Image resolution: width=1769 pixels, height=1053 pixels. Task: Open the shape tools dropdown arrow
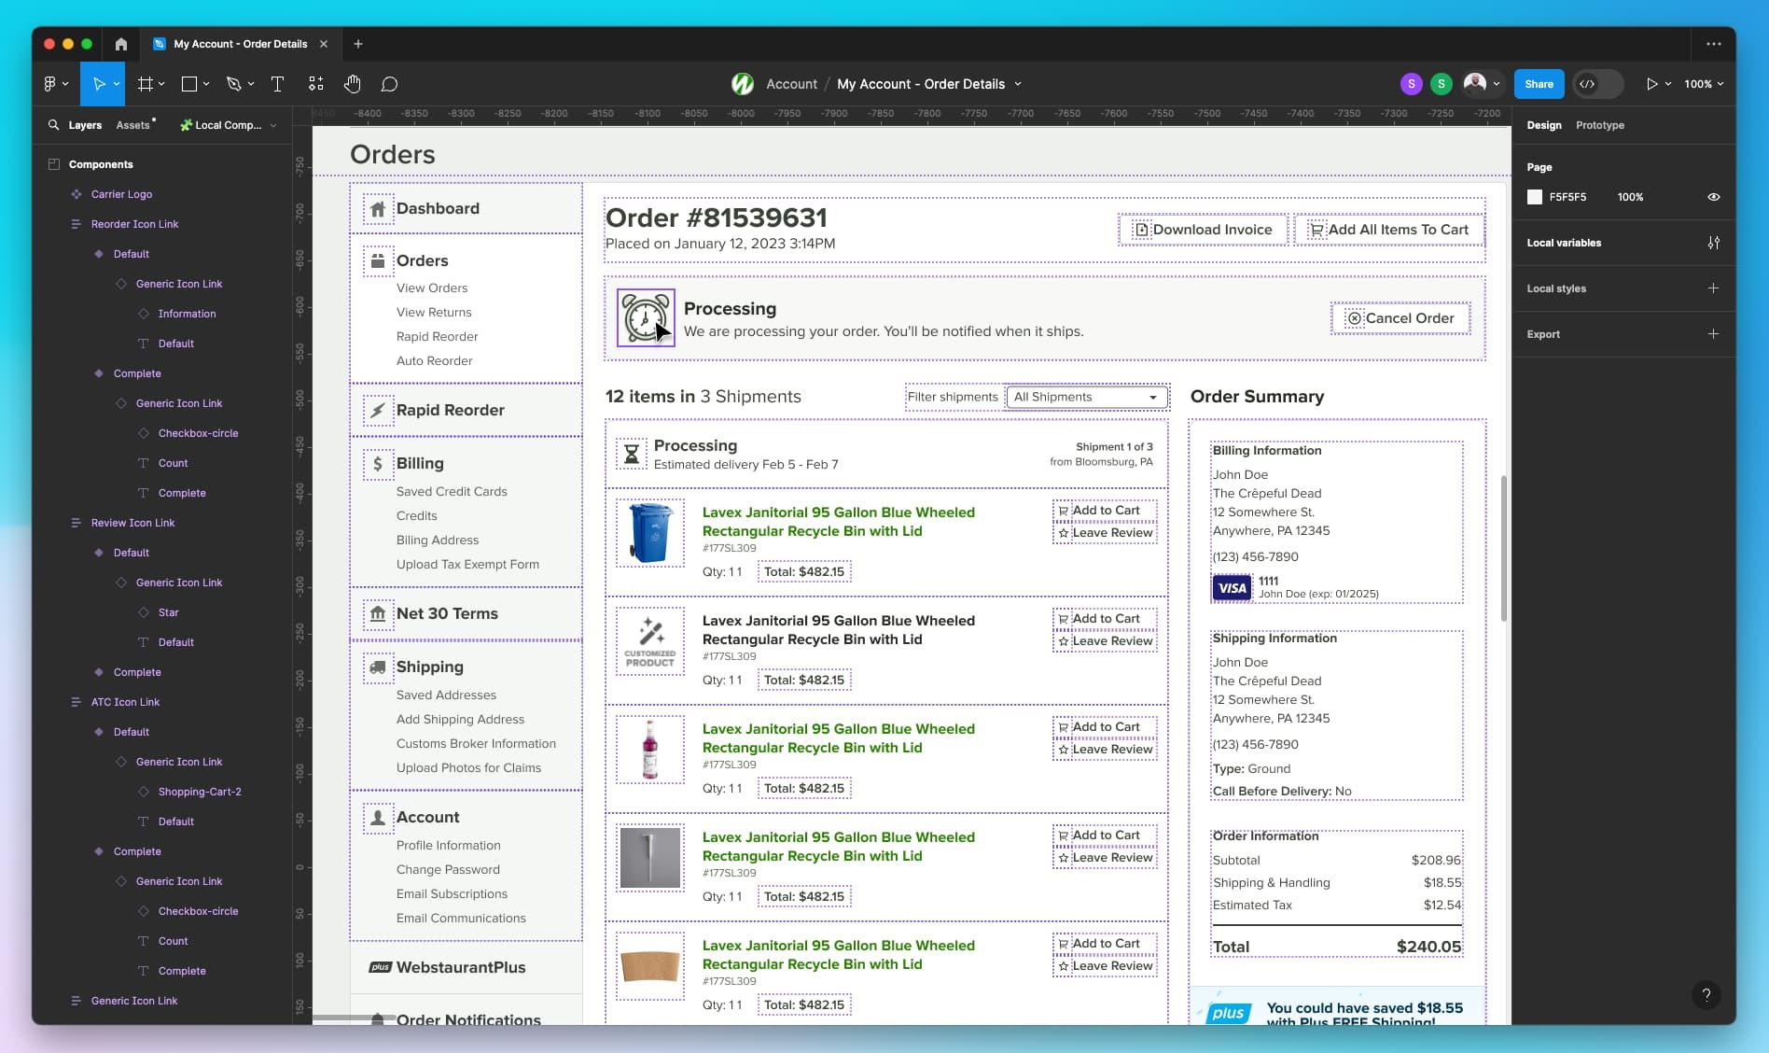pyautogui.click(x=206, y=84)
